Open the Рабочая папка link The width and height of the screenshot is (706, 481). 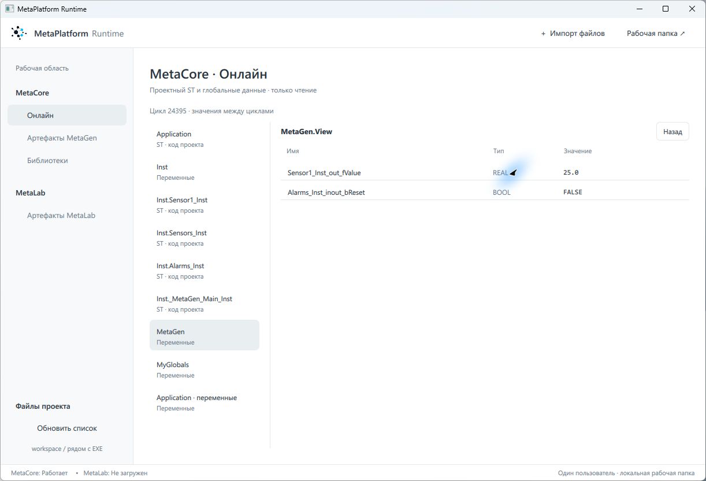(656, 34)
